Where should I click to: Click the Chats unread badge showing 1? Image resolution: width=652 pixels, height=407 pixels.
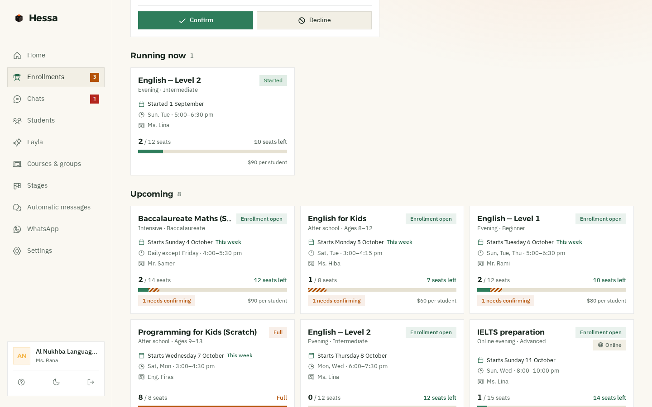tap(95, 99)
